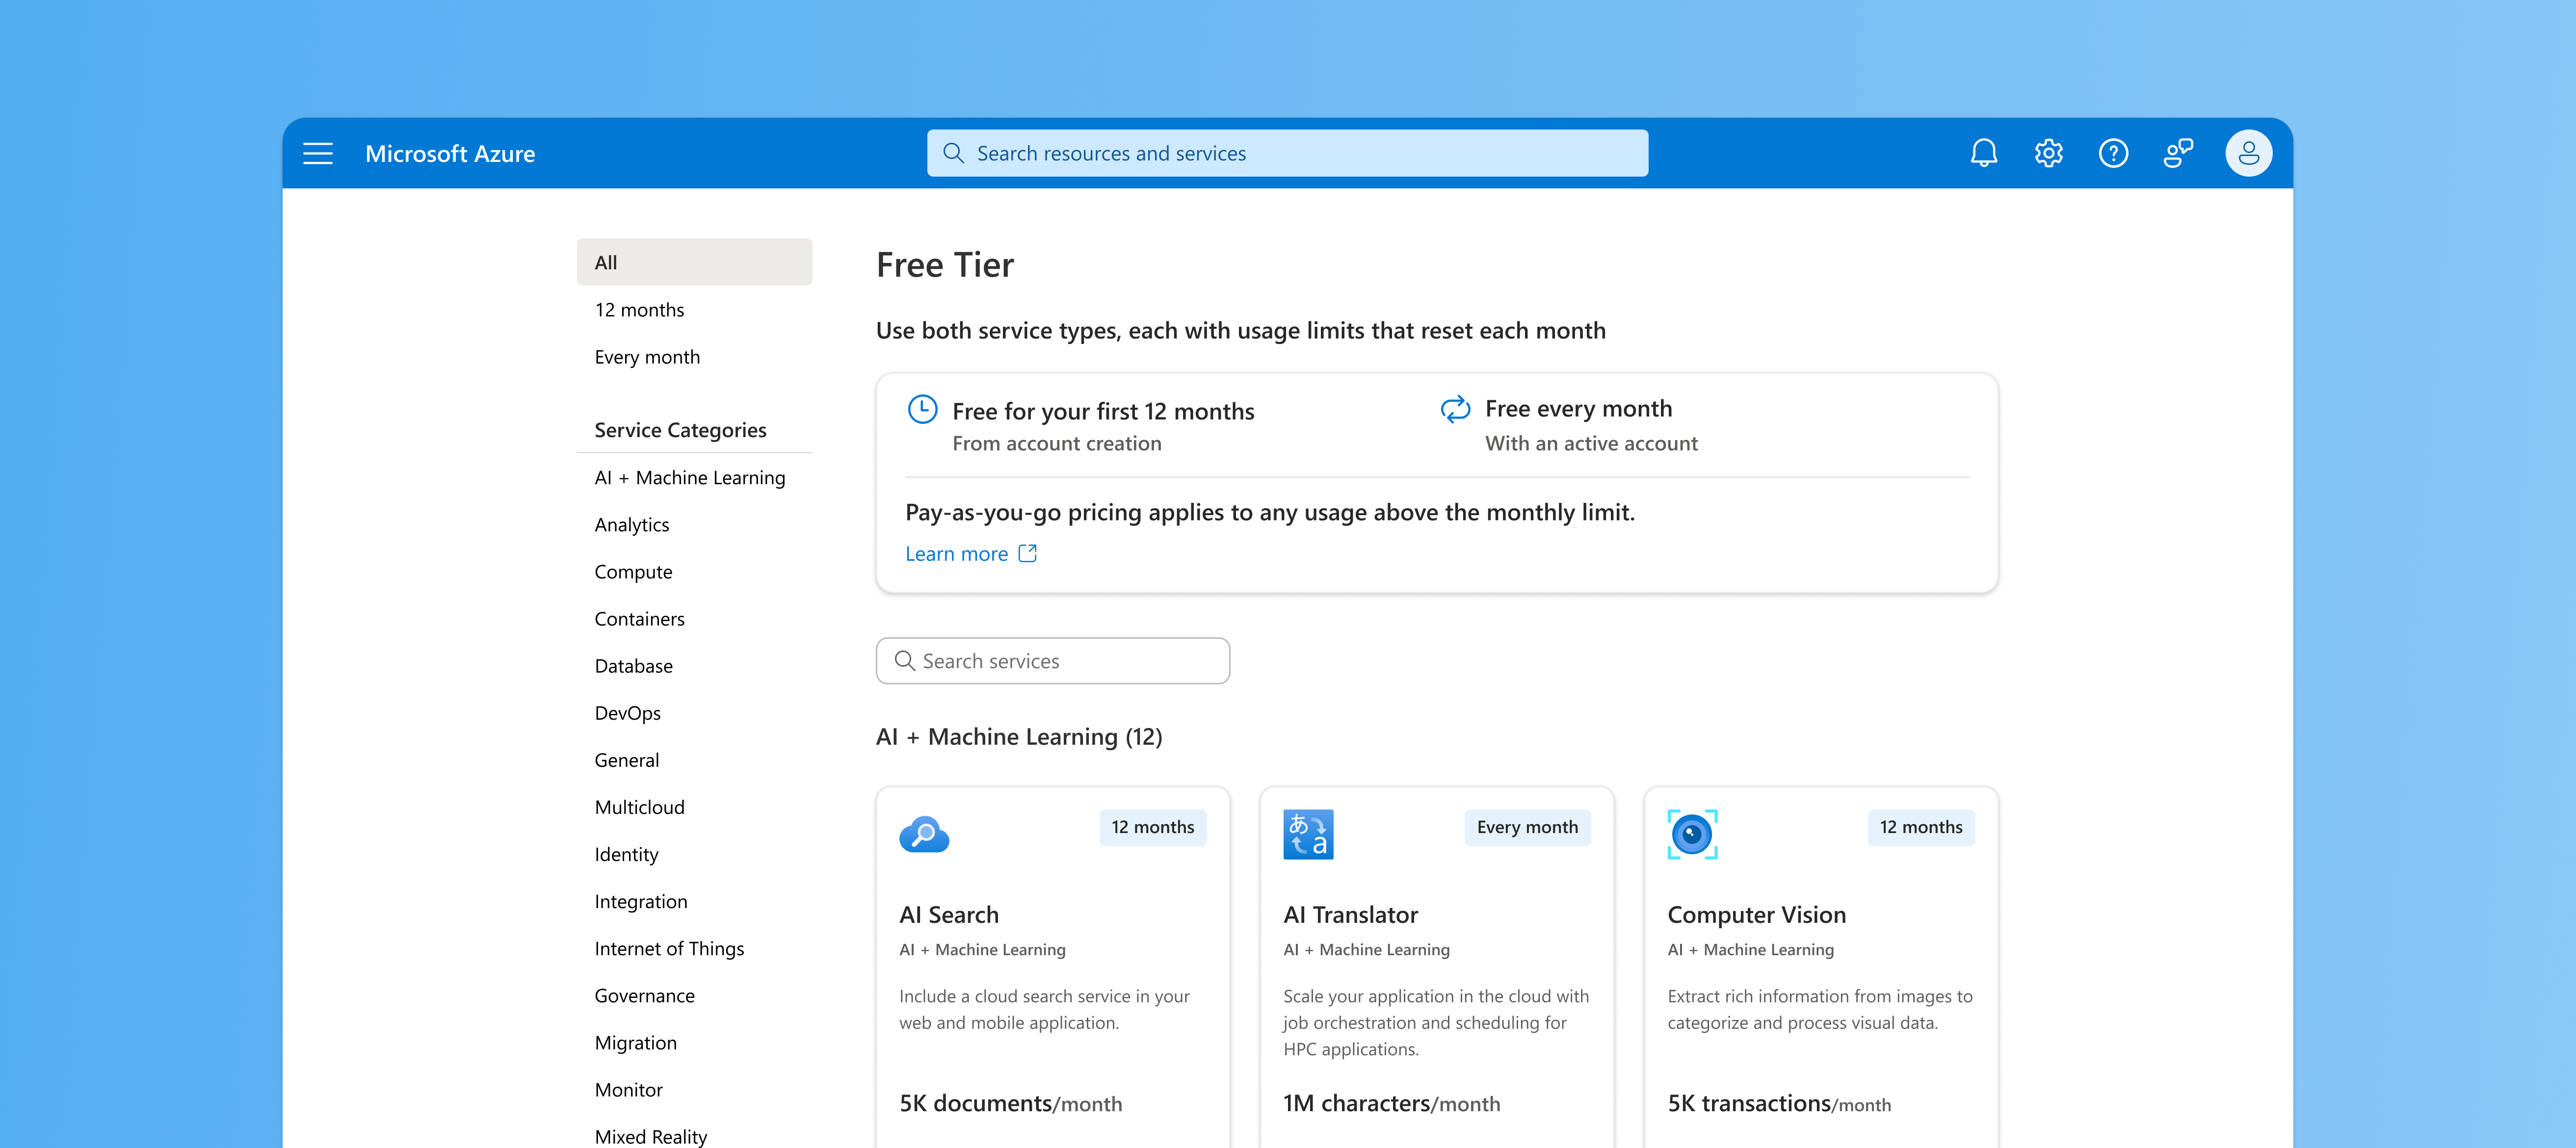Select the 12 months filter in sidebar
The image size is (2576, 1148).
pyautogui.click(x=694, y=309)
